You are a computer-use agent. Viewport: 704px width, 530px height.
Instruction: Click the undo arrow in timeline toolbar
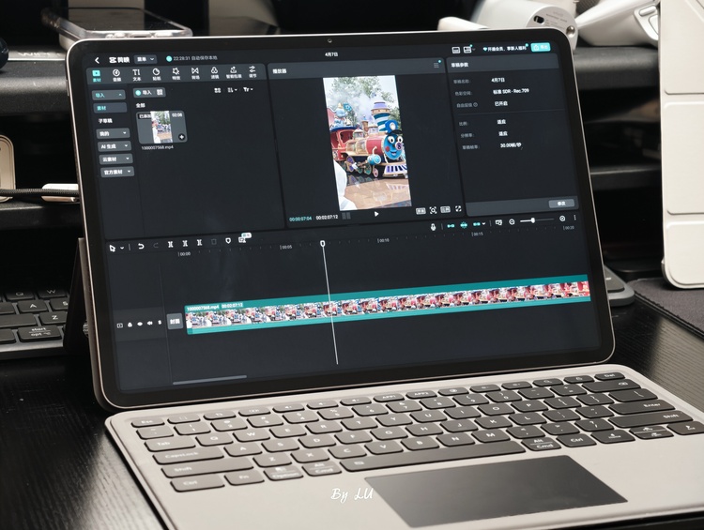(x=141, y=246)
